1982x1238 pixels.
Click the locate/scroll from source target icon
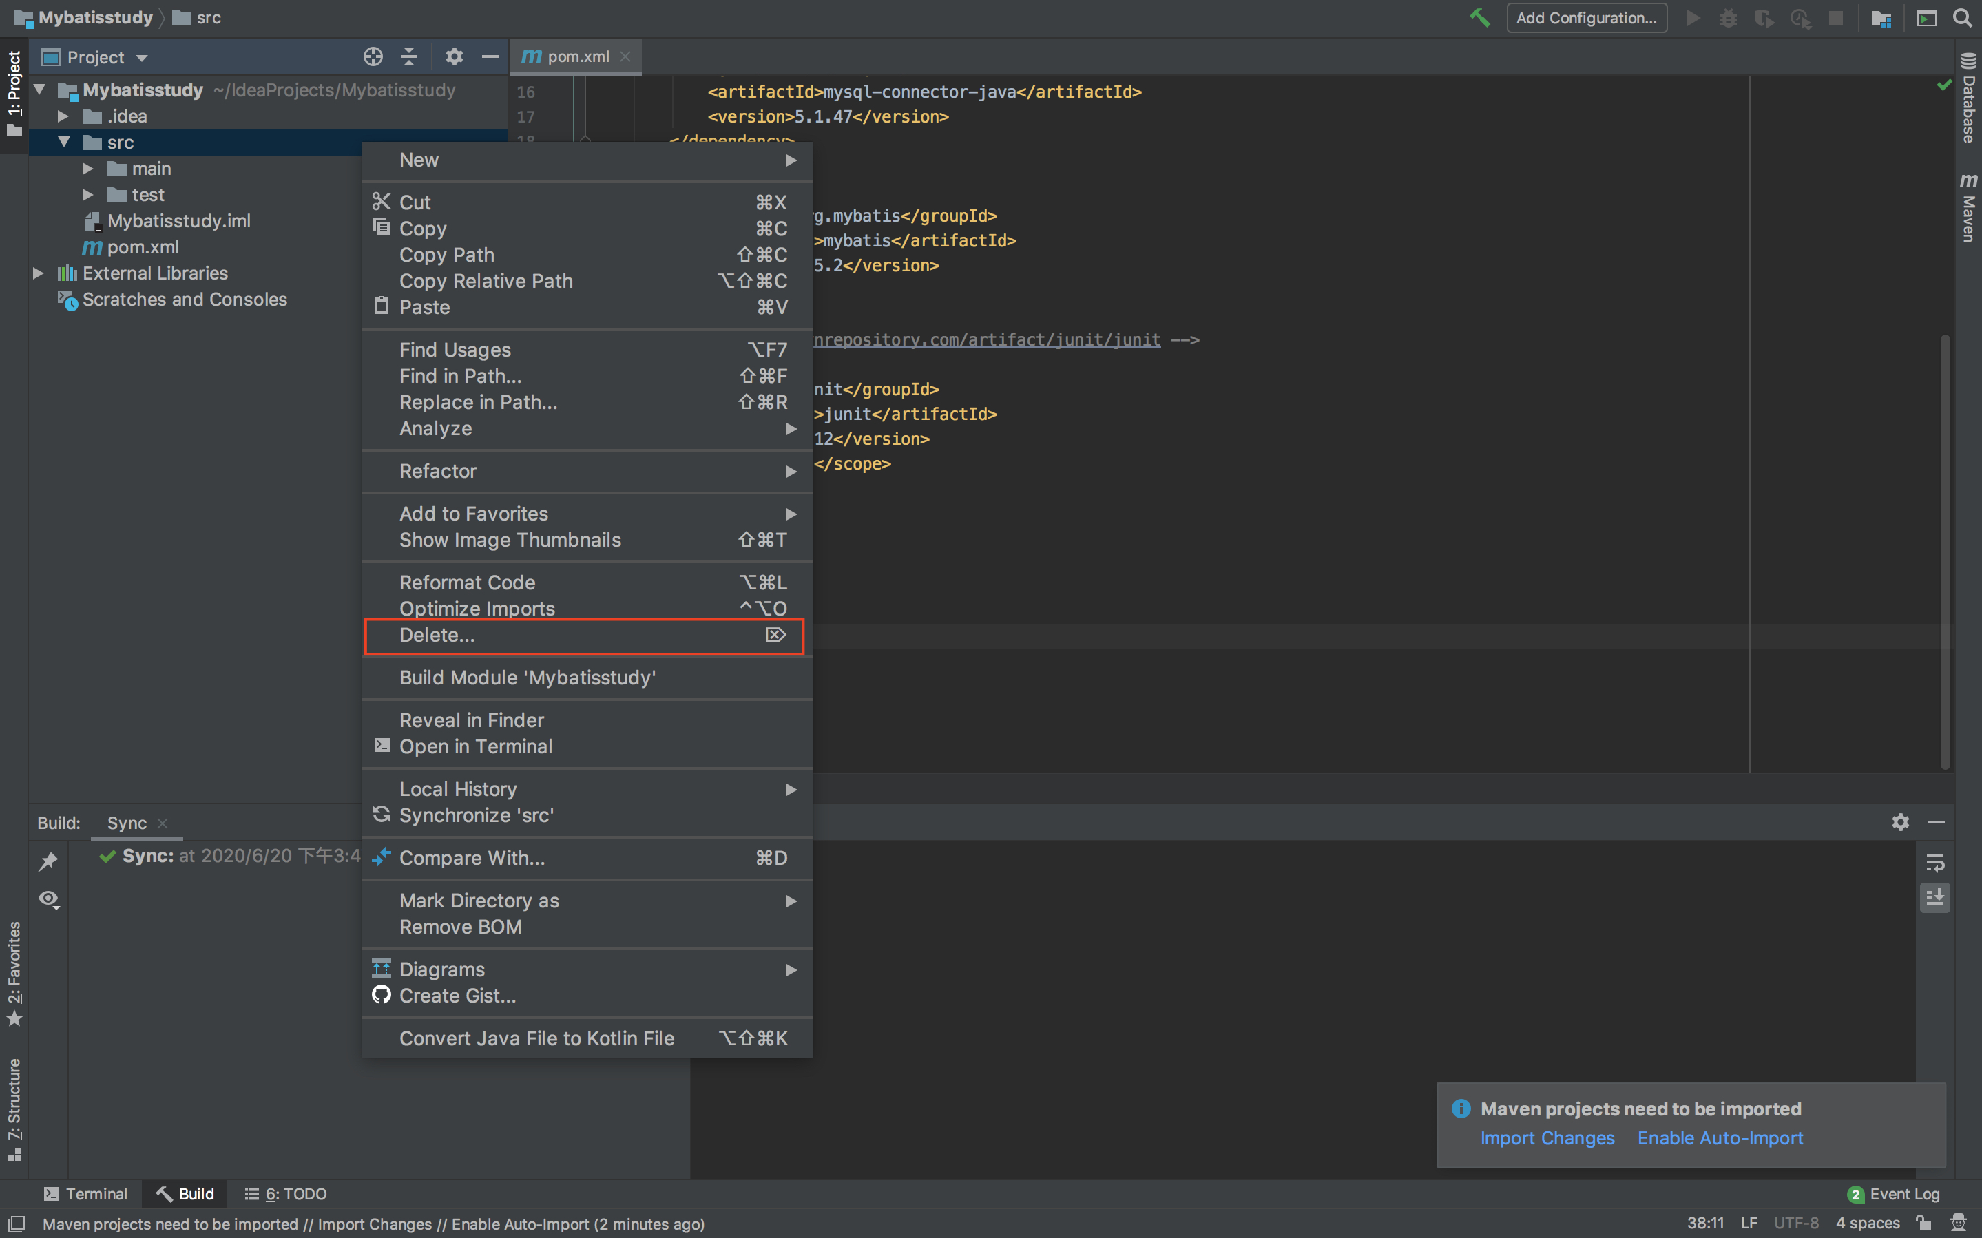(373, 56)
